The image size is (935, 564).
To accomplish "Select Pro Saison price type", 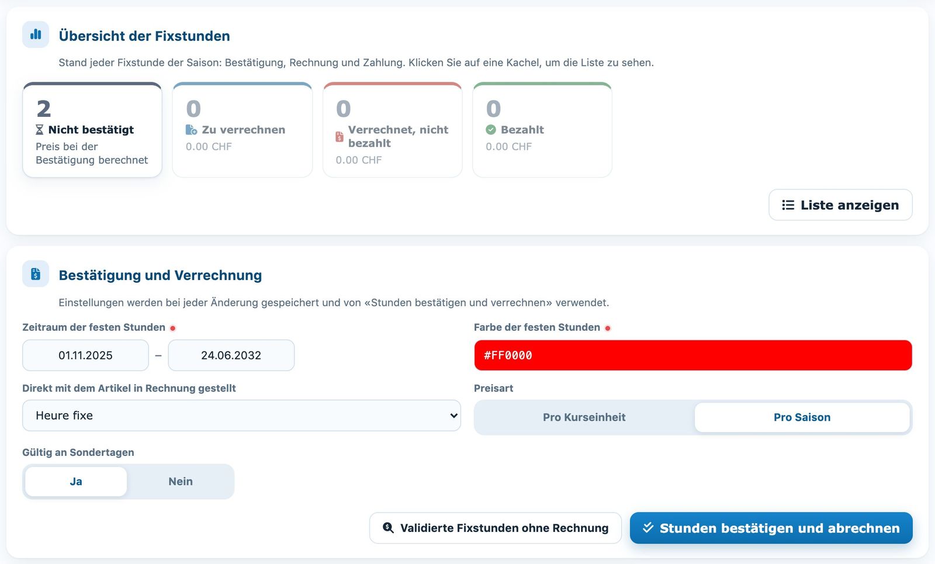I will pyautogui.click(x=802, y=417).
